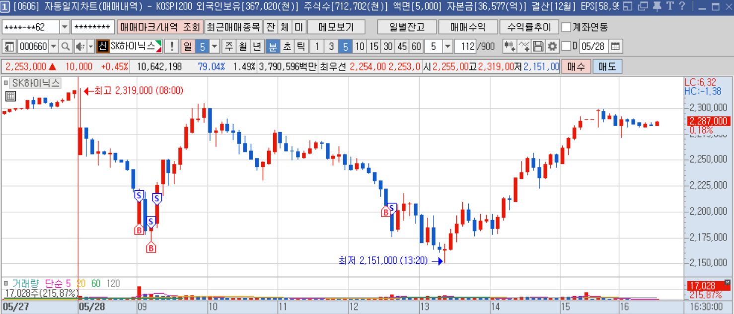Toggle the D checkbox before the date

(x=566, y=47)
